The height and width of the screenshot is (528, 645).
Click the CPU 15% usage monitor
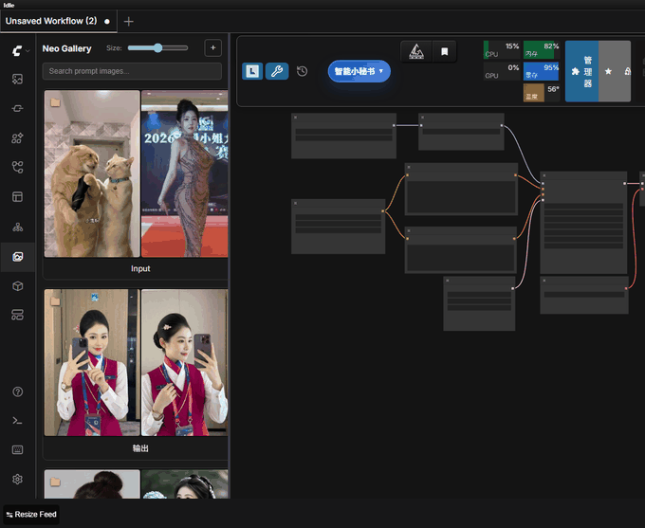point(502,49)
